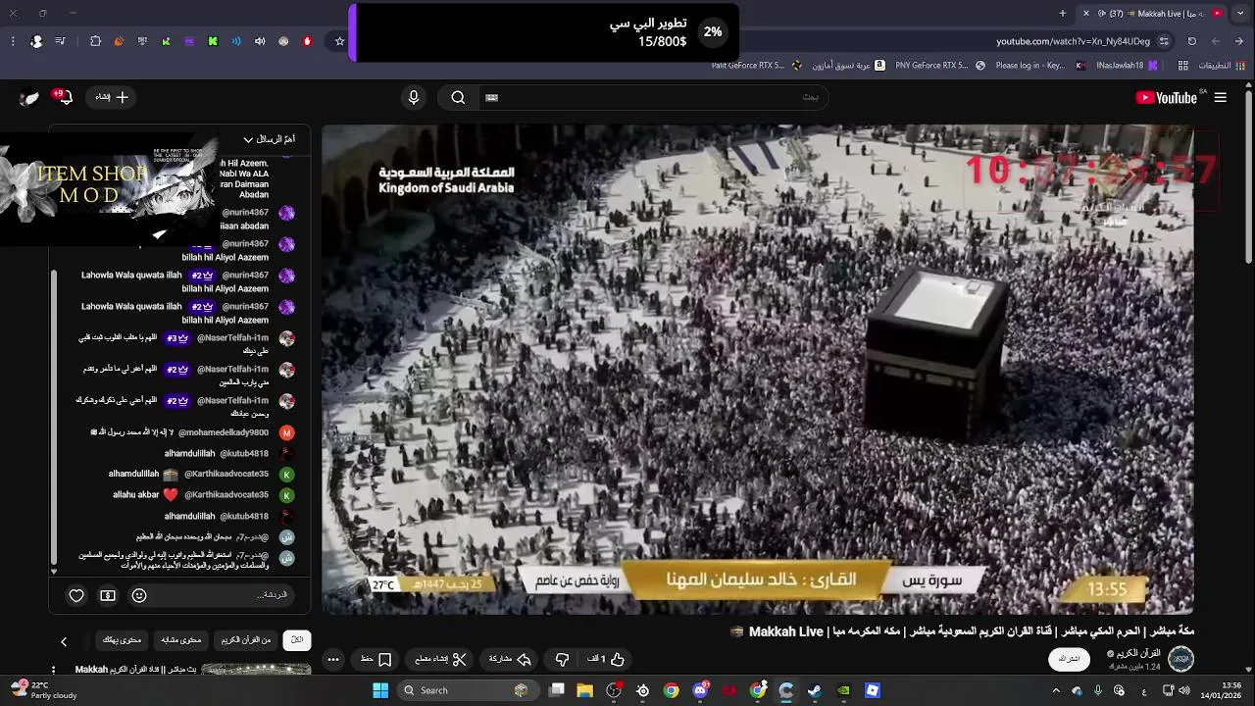Open @mohamedelkady9800 chat avatar
This screenshot has height=706, width=1255.
286,432
